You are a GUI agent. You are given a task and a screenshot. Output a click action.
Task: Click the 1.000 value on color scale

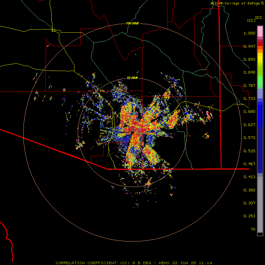(249, 33)
